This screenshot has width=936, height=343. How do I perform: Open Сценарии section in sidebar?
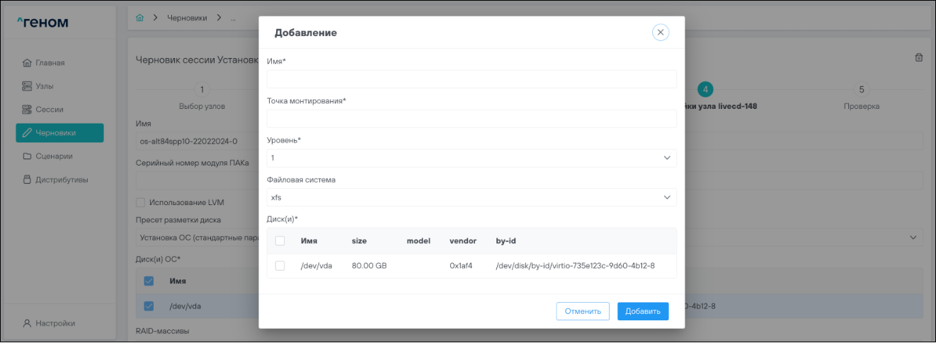pyautogui.click(x=54, y=156)
